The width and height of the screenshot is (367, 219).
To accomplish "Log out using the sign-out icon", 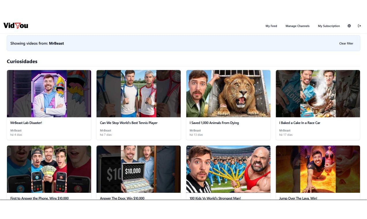I will [359, 26].
